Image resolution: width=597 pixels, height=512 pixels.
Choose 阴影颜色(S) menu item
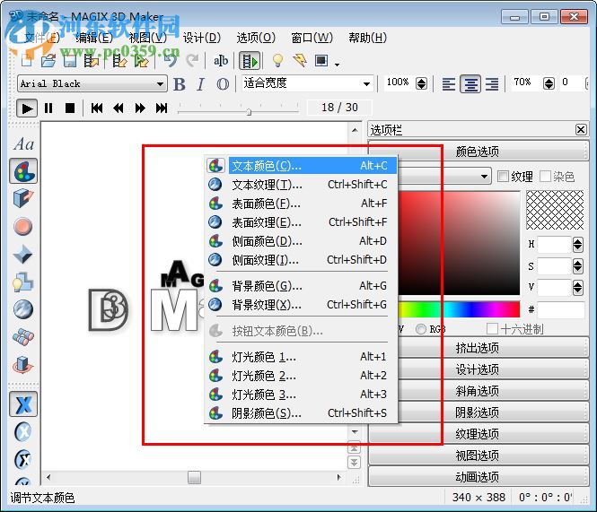(301, 413)
